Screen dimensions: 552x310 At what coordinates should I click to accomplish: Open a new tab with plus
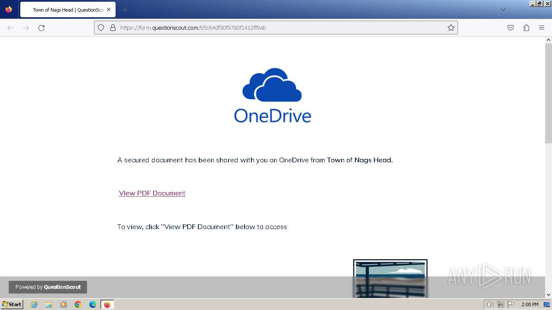coord(125,9)
